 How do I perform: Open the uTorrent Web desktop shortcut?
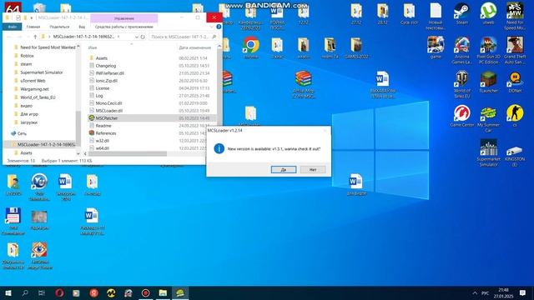(x=488, y=14)
